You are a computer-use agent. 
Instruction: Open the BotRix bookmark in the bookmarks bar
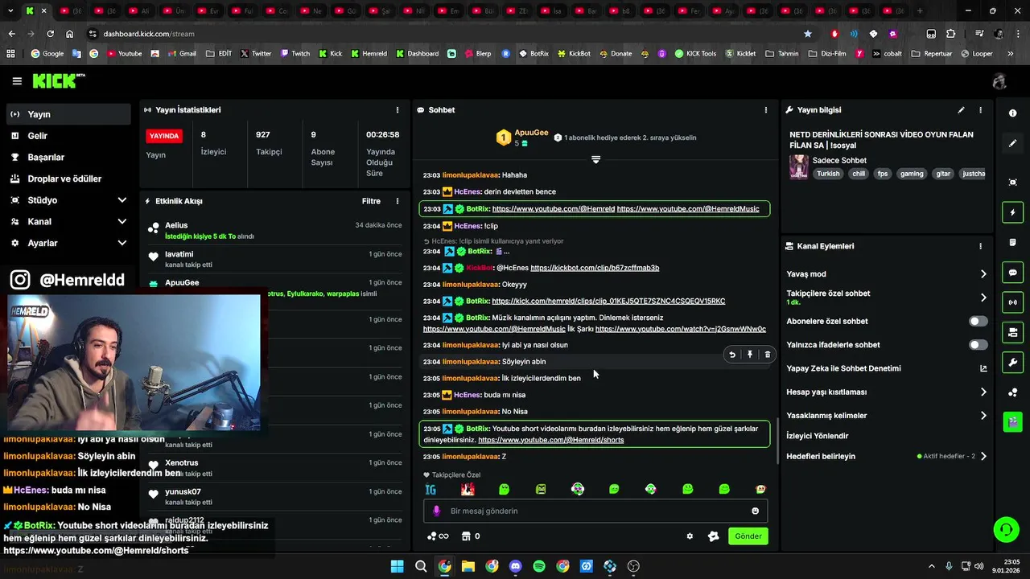click(534, 54)
